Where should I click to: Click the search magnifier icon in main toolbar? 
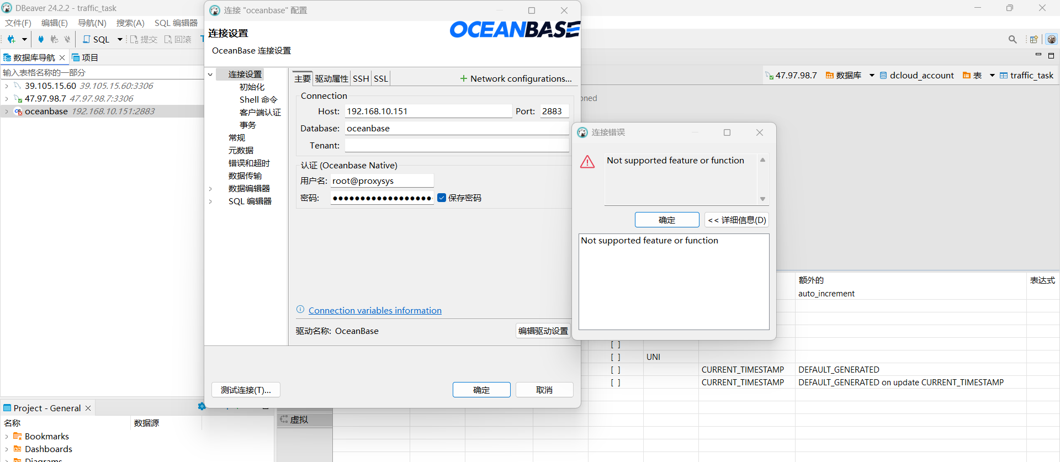1013,39
